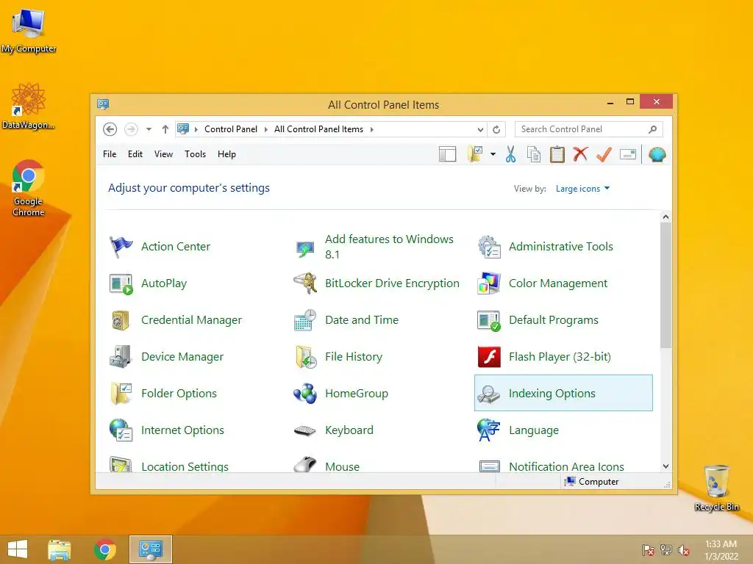Open the Device Manager icon

[x=121, y=357]
